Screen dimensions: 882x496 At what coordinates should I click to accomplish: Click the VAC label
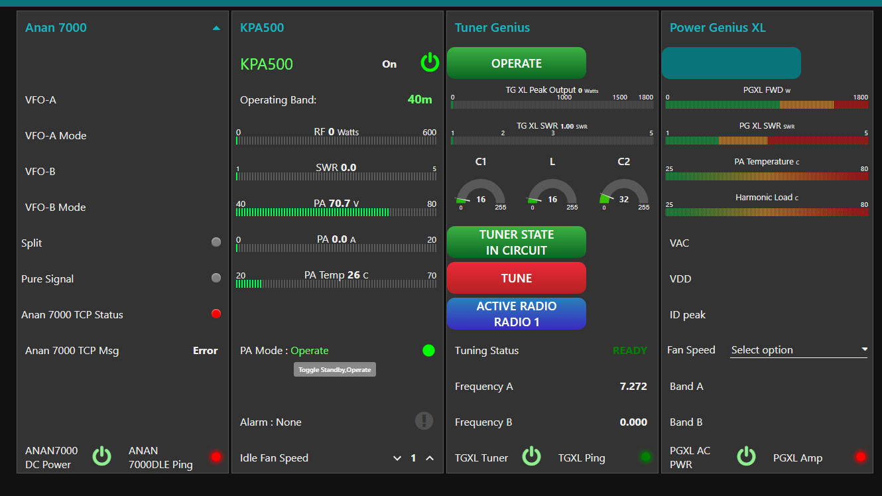(x=680, y=243)
